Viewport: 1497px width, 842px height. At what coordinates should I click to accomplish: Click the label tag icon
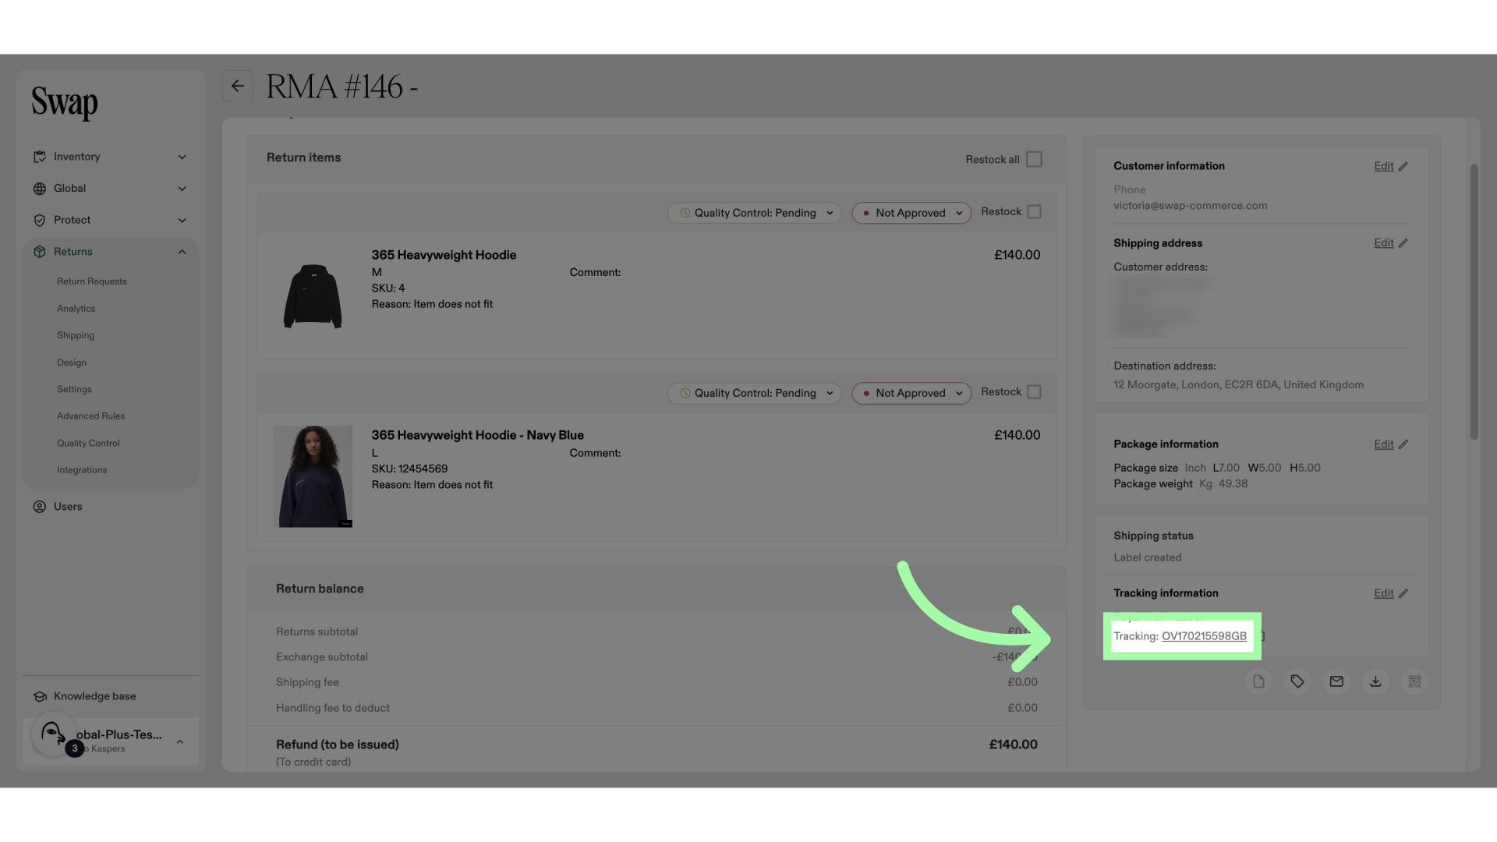pyautogui.click(x=1297, y=681)
